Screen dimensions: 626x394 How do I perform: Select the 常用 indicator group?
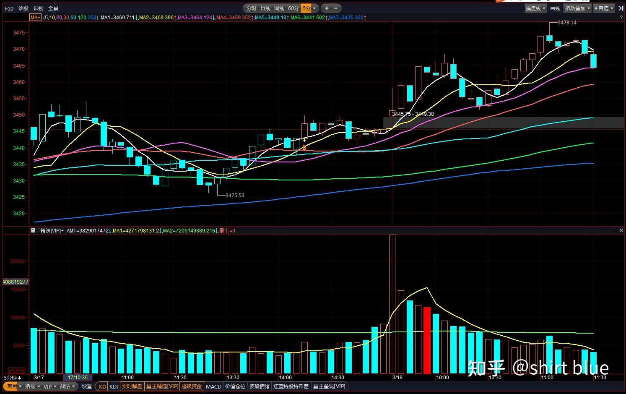point(12,386)
